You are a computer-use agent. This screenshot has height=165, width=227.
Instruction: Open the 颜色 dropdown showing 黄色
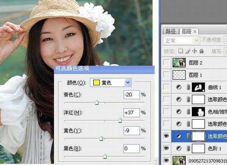point(128,83)
